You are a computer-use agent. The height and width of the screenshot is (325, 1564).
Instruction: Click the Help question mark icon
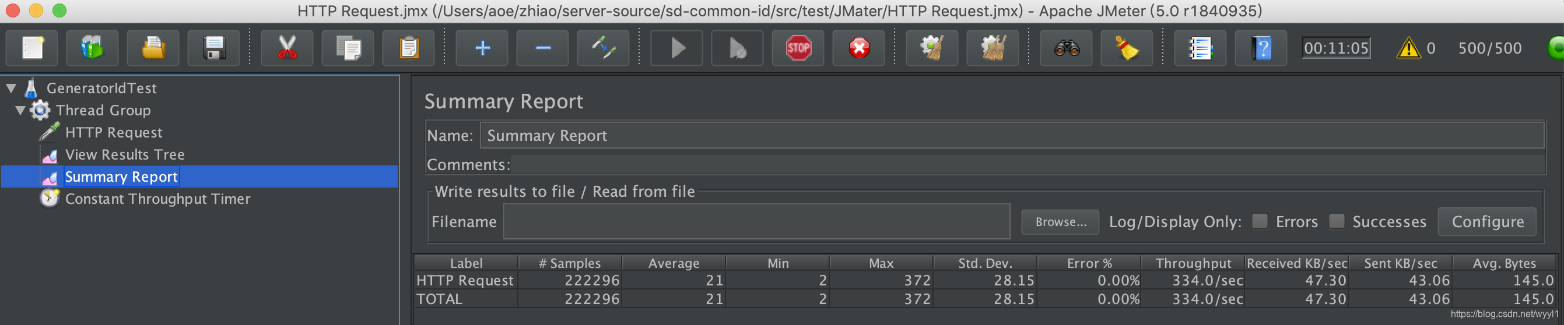click(x=1262, y=48)
